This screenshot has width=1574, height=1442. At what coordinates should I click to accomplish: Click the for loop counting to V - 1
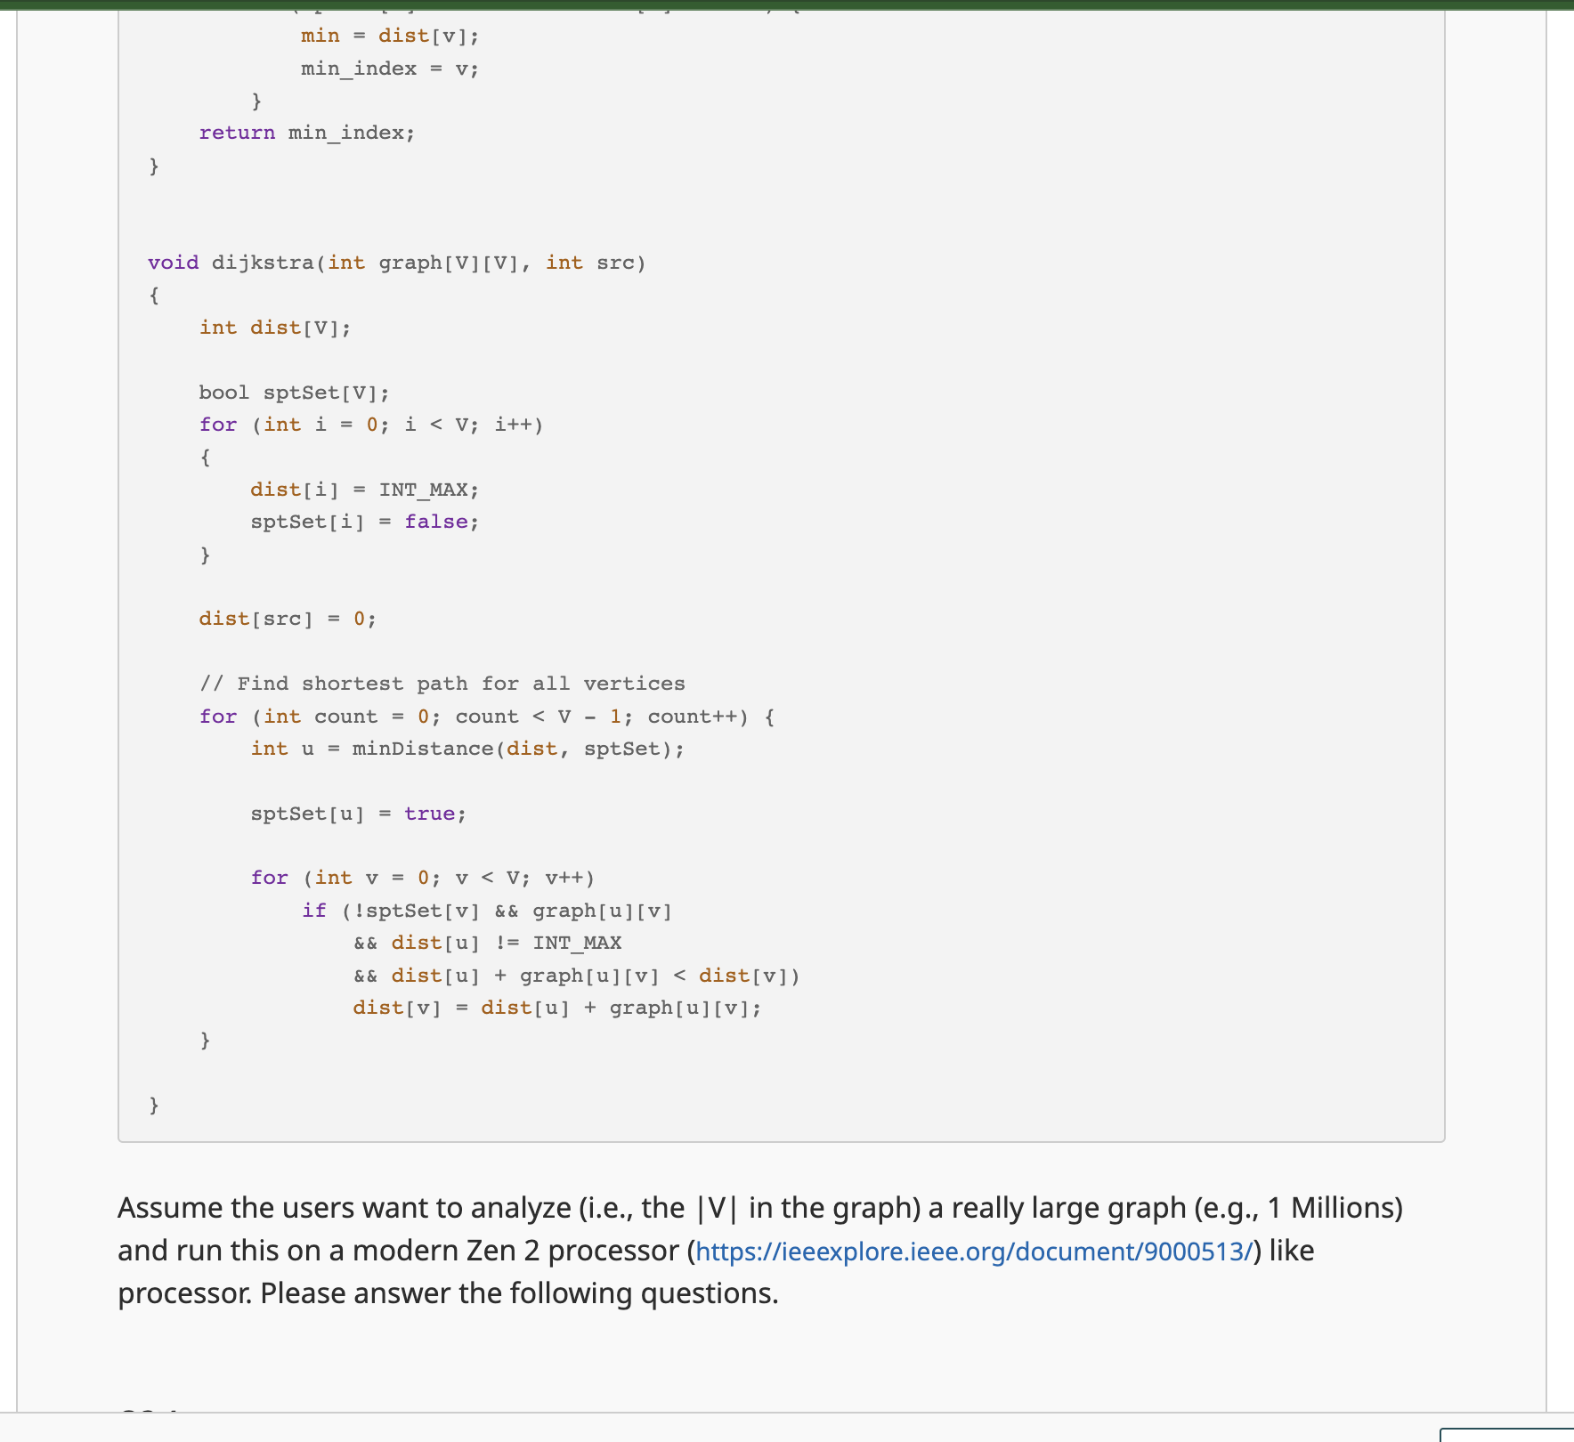[487, 716]
